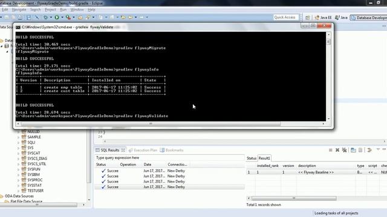Viewport: 387px width, 217px height.
Task: Select the Bookmarks tab
Action: (x=172, y=150)
